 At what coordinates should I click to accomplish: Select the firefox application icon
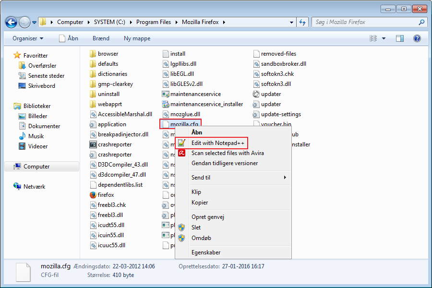click(x=93, y=195)
